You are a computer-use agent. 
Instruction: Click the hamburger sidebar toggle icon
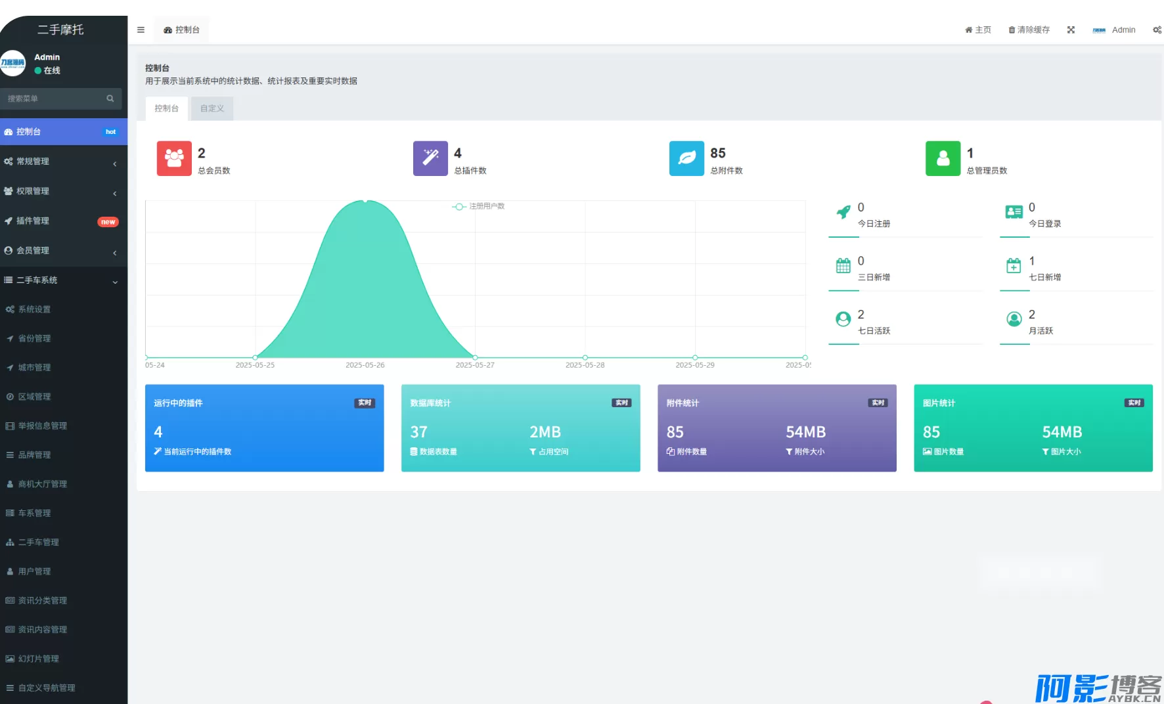pos(141,30)
